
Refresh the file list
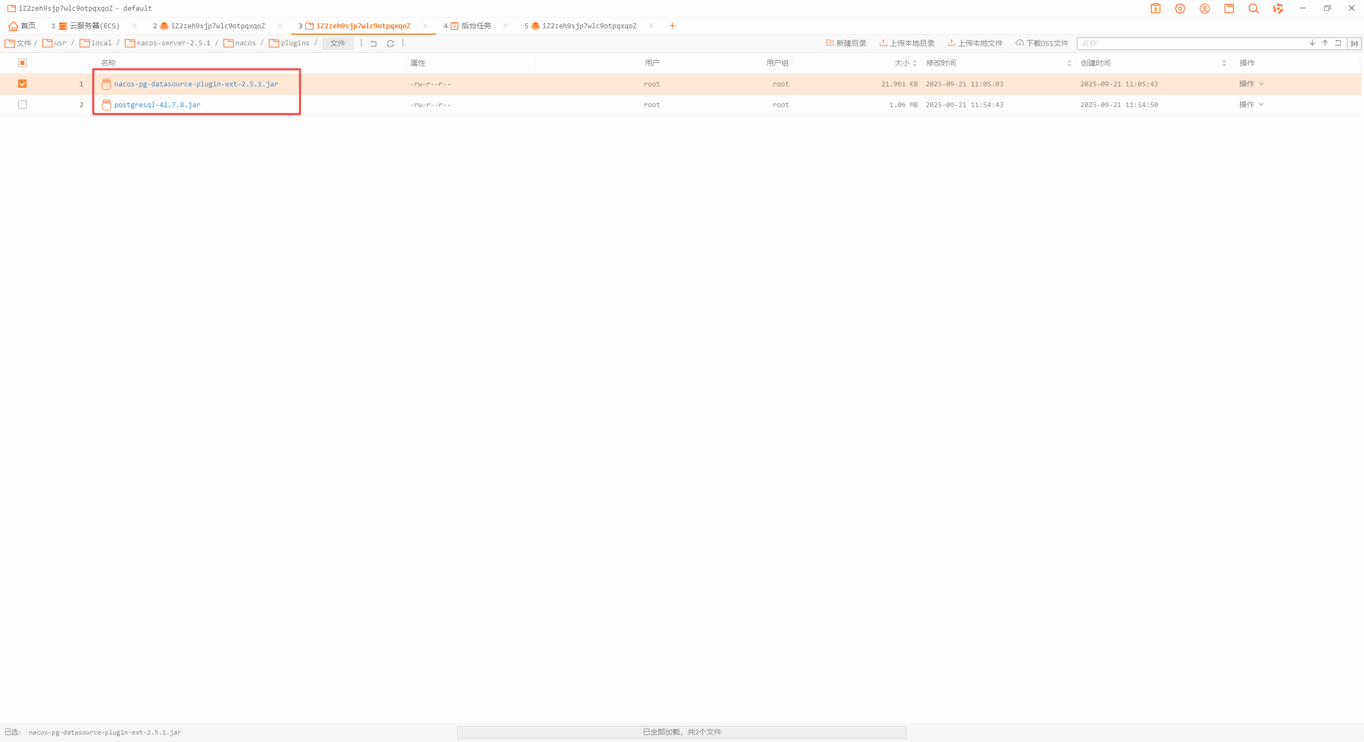391,43
